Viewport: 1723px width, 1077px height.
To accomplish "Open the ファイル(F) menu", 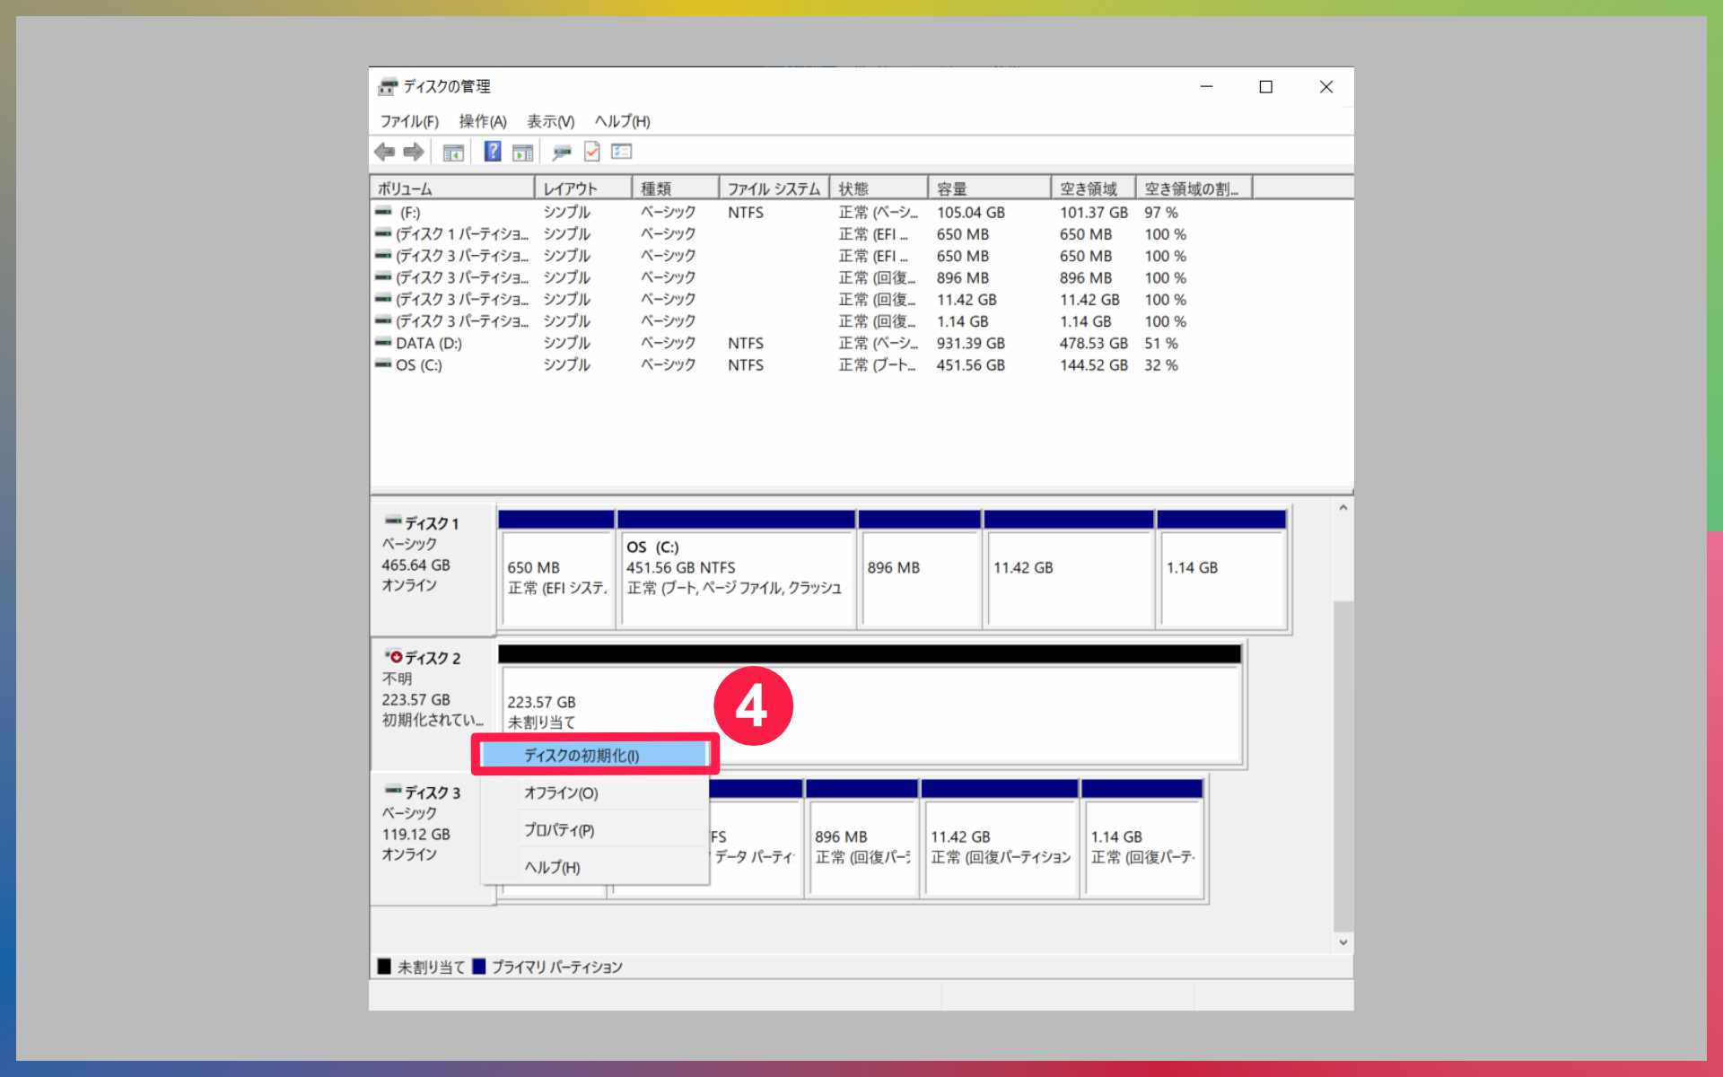I will coord(409,121).
